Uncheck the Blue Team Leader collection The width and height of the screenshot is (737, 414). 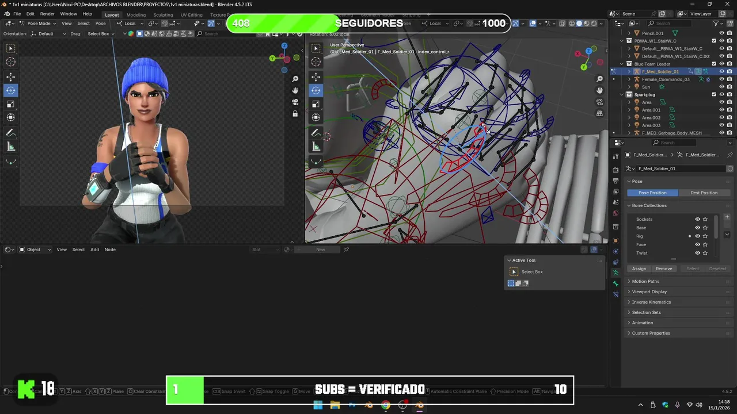714,64
